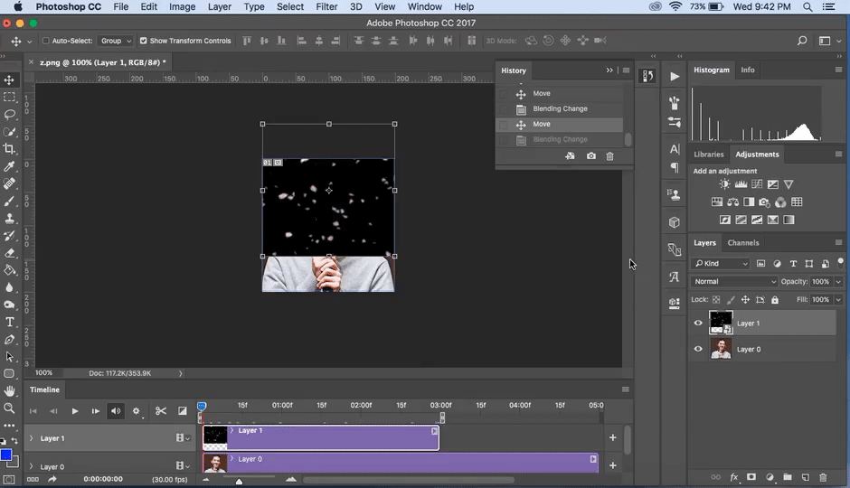This screenshot has height=488, width=850.
Task: Play the timeline animation
Action: [x=75, y=411]
